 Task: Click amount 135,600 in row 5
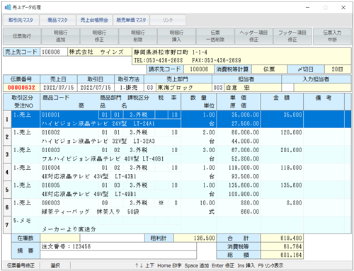291,185
